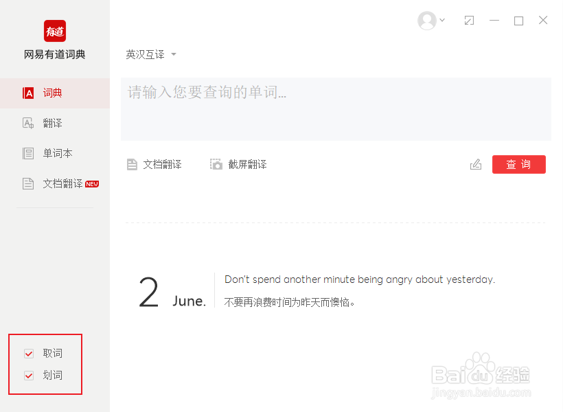Screen dimensions: 563x412
Task: Click the 翻译 translate sidebar icon
Action: coord(28,123)
